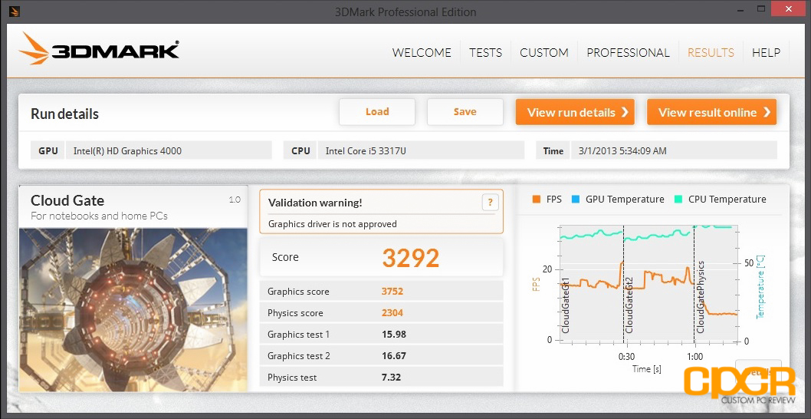This screenshot has height=419, width=811.
Task: Maximize the 3DMark window
Action: point(760,8)
